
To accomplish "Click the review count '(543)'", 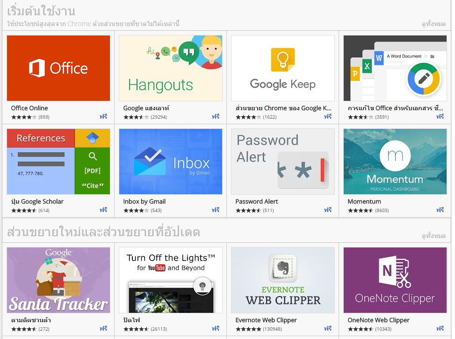I will [x=156, y=210].
